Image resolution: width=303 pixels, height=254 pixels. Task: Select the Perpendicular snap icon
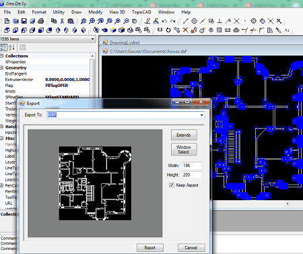coord(220,21)
